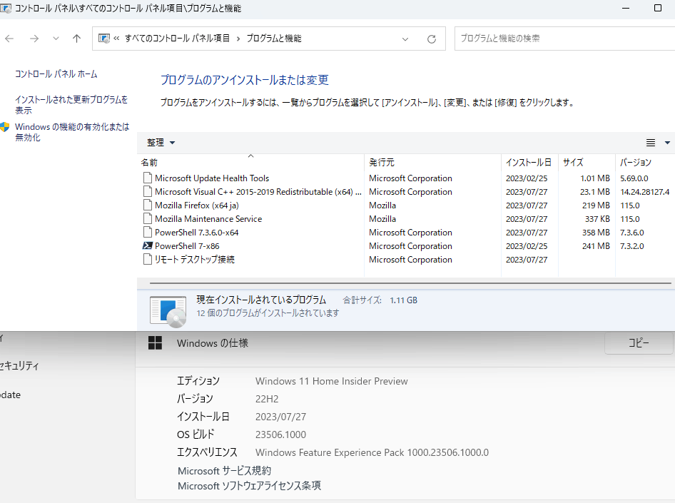Sort by the 名前 column header
The image size is (675, 503).
(251, 162)
